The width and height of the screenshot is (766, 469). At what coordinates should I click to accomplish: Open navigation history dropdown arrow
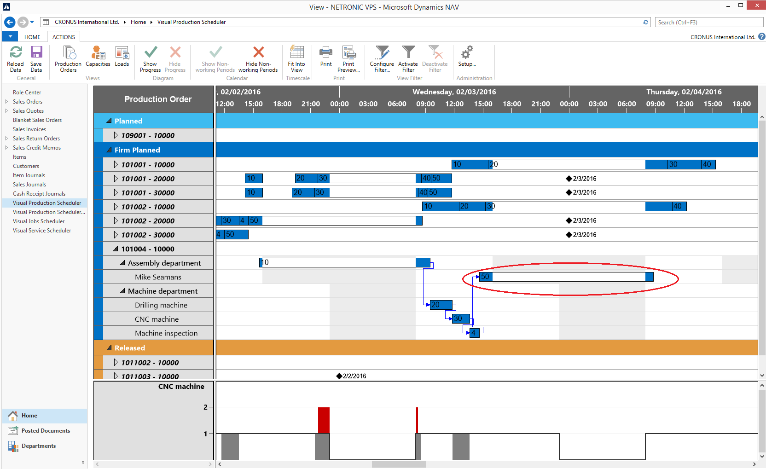32,22
